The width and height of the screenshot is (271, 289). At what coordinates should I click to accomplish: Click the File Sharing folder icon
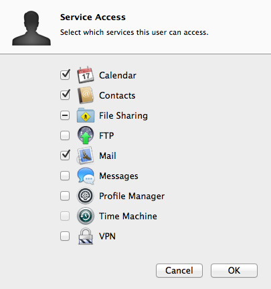pyautogui.click(x=86, y=115)
